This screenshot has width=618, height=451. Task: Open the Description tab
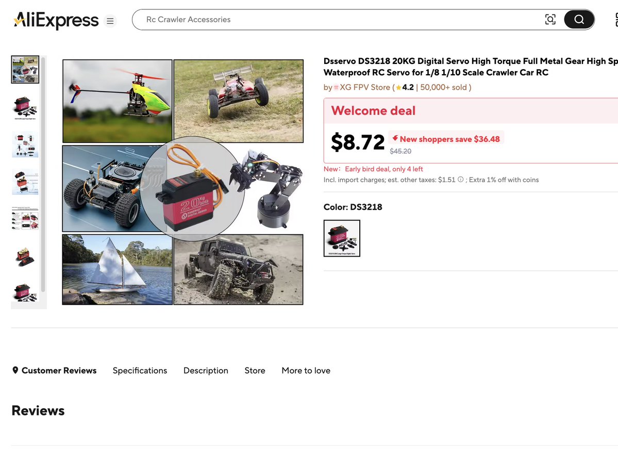click(x=206, y=370)
